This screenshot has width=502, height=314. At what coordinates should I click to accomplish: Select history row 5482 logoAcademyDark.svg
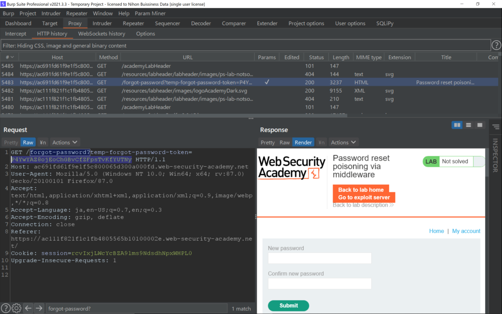[249, 91]
